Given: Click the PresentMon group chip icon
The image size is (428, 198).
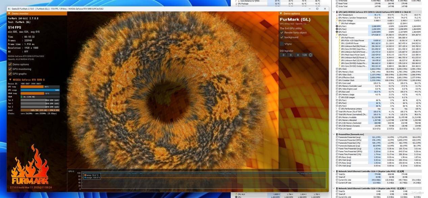Looking at the screenshot, I should 337,134.
